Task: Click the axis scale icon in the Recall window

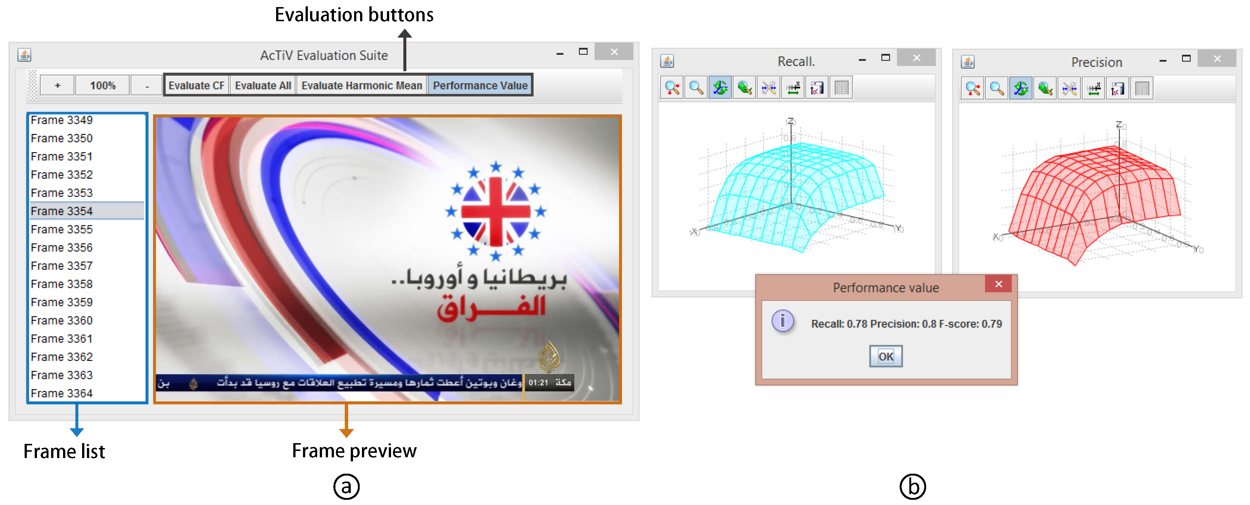Action: pyautogui.click(x=793, y=88)
